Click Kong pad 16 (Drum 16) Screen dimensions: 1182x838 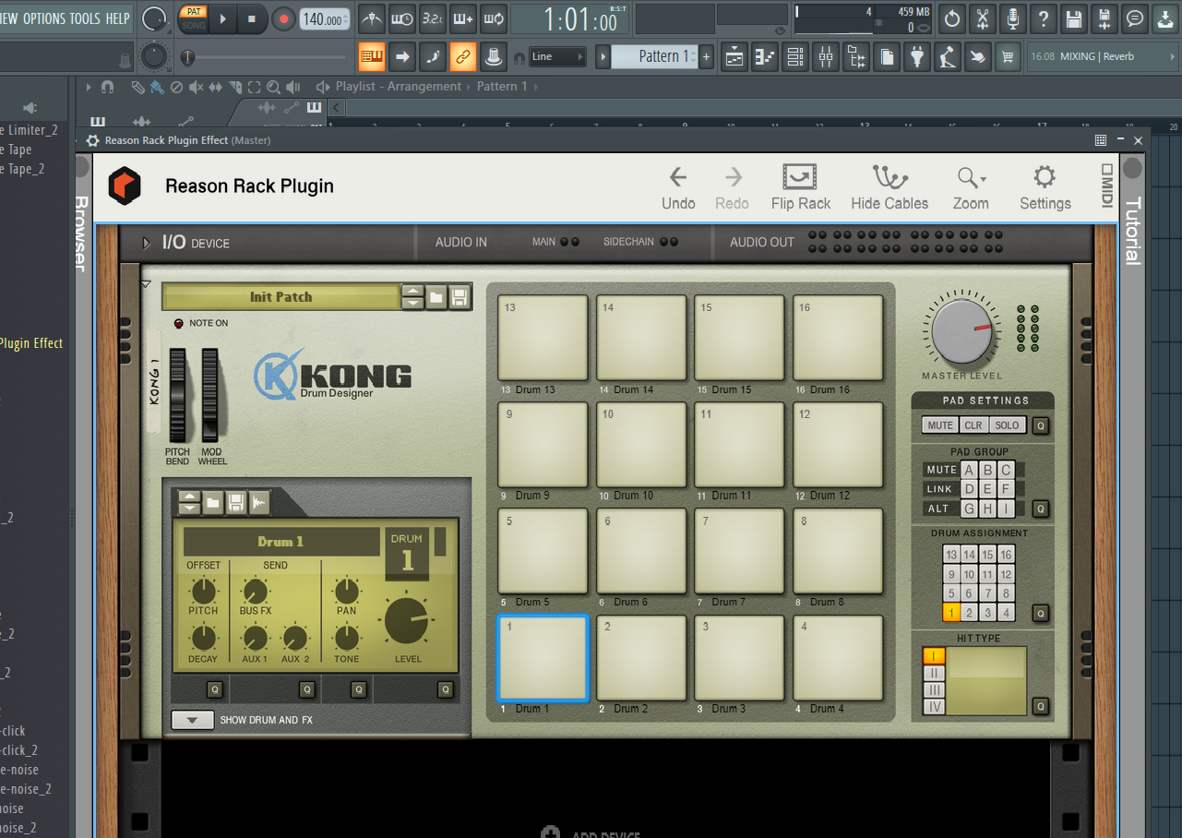pos(838,338)
